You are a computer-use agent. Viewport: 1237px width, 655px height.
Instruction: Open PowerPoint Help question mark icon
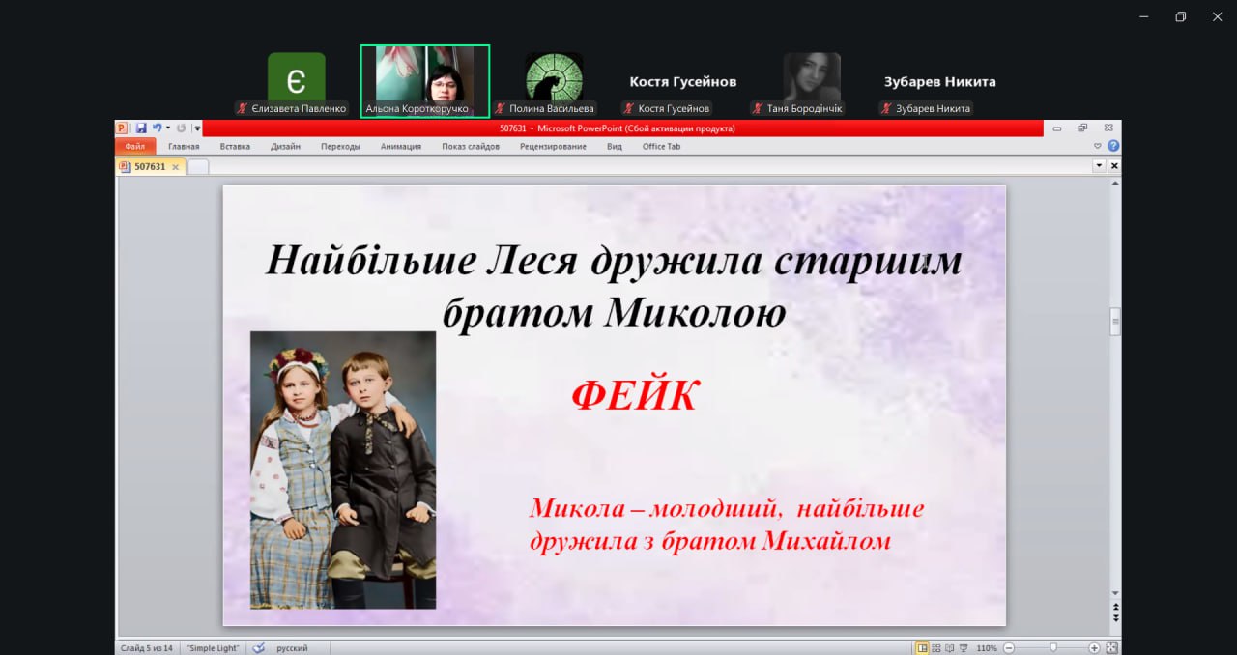click(x=1113, y=146)
